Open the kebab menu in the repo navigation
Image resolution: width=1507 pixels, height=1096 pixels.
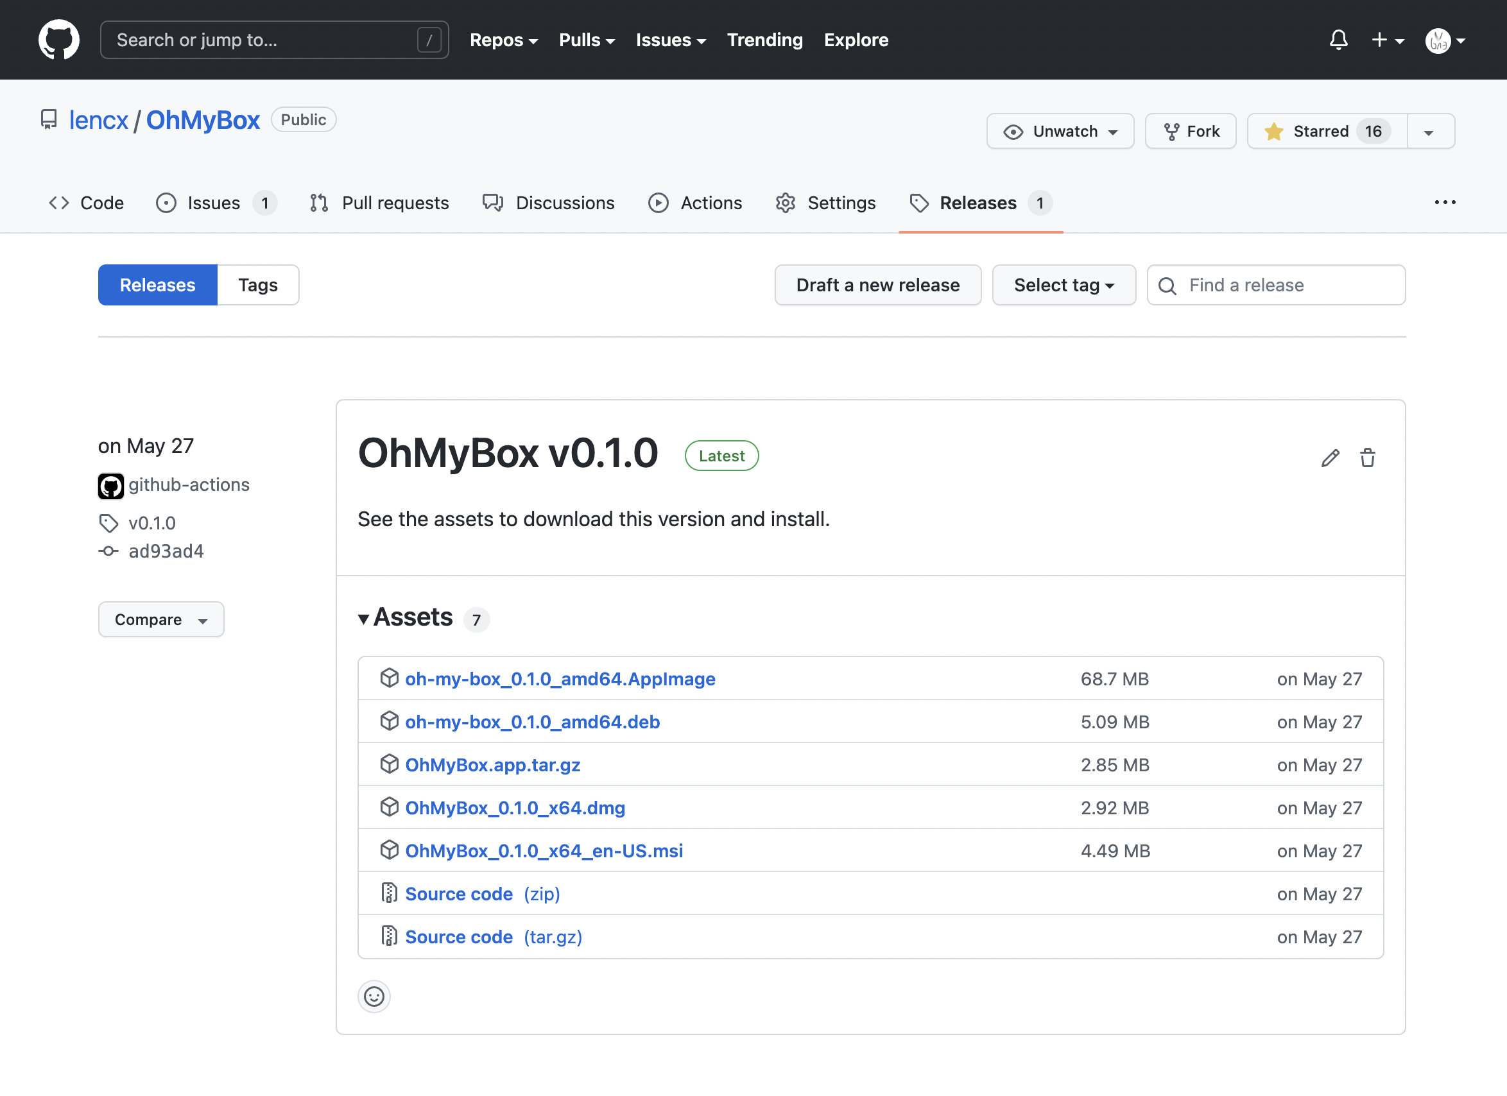1445,203
